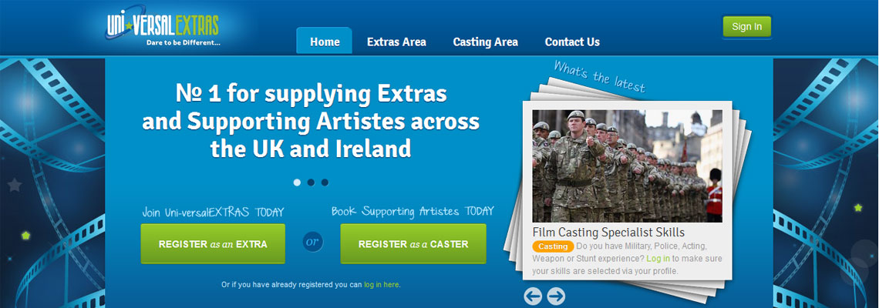
Task: Click the soldiers parade photo
Action: (x=628, y=166)
